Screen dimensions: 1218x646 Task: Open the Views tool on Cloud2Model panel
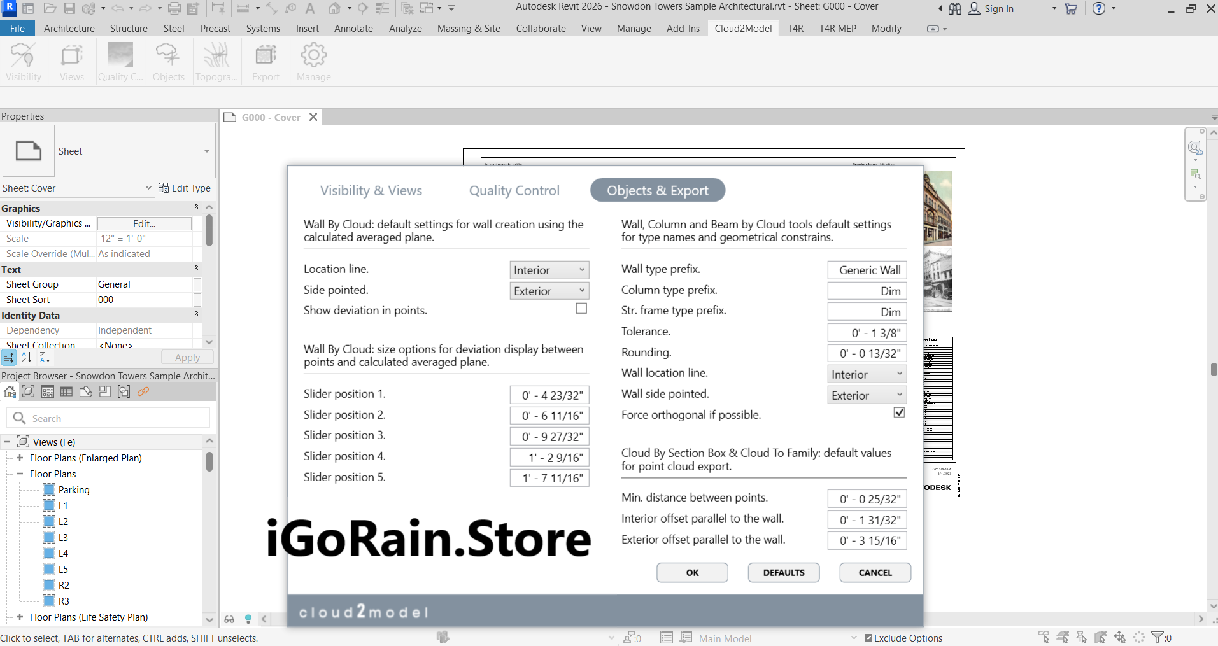pos(71,61)
